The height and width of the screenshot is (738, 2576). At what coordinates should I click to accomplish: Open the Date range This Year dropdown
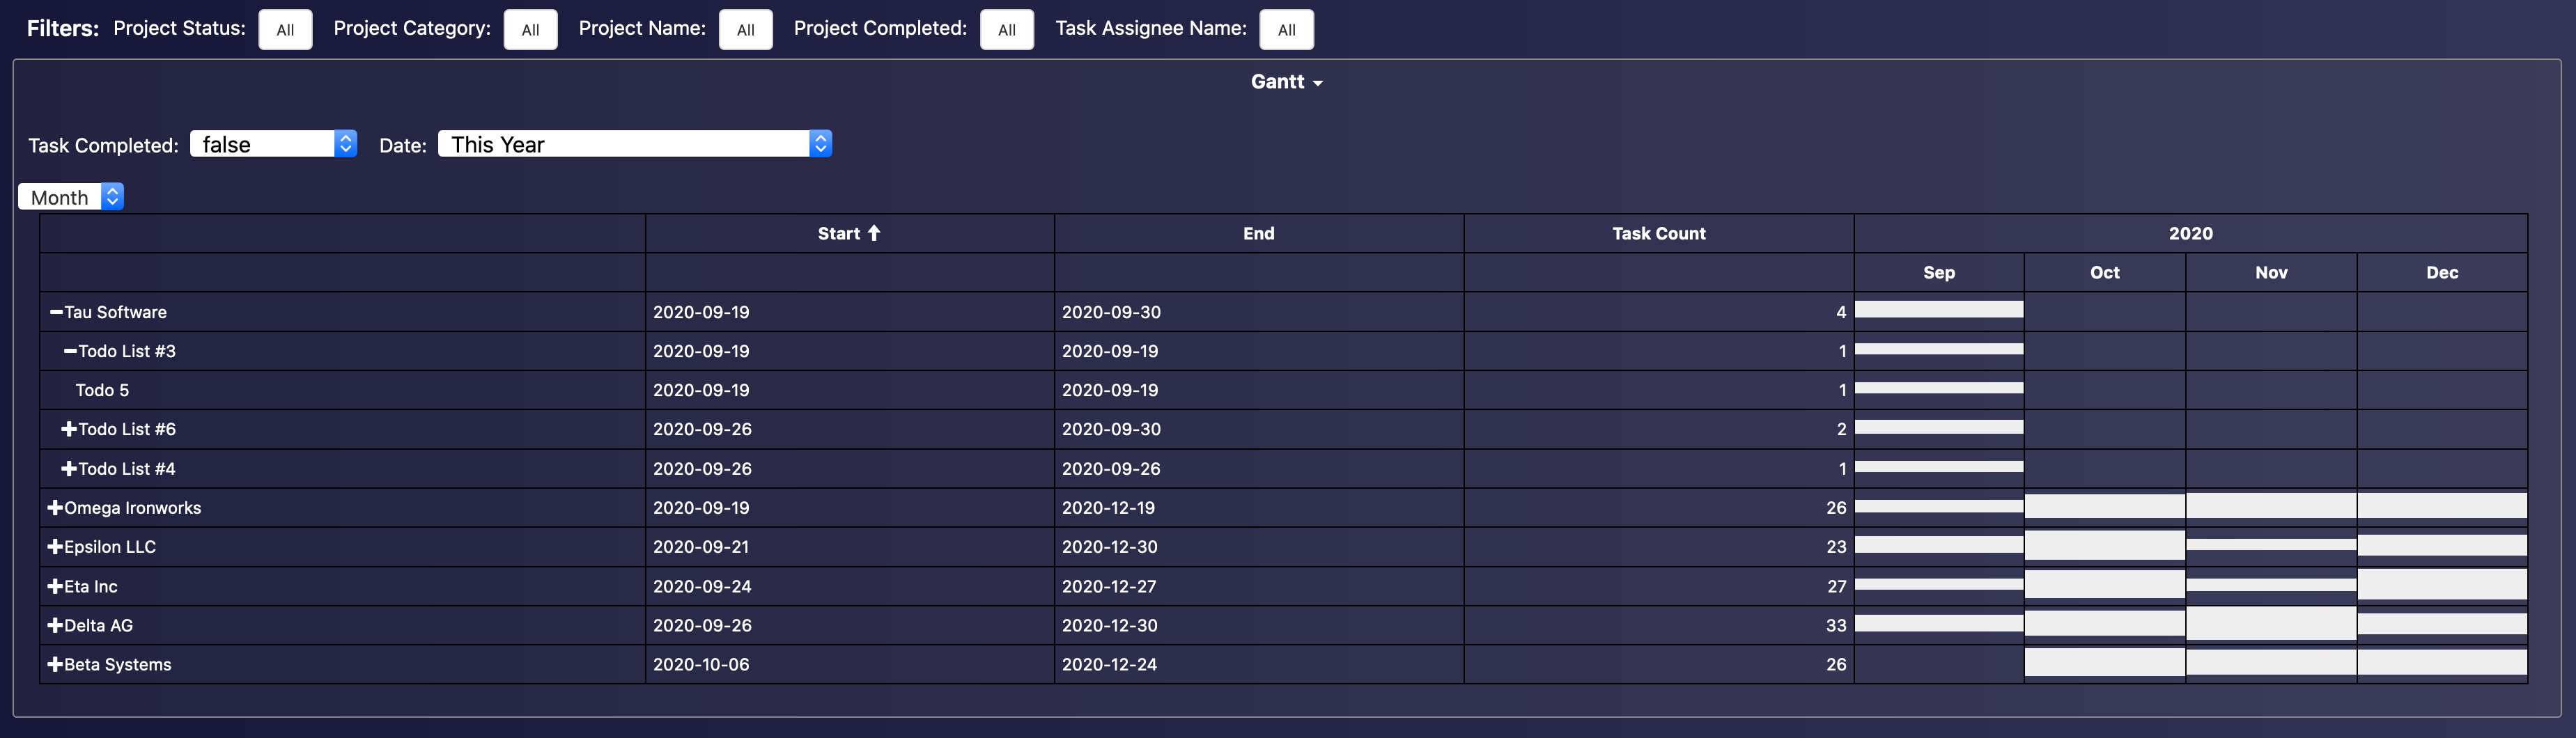(634, 144)
